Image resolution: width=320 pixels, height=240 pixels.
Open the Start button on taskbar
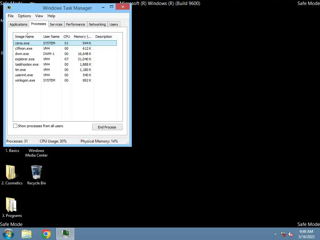[8, 234]
